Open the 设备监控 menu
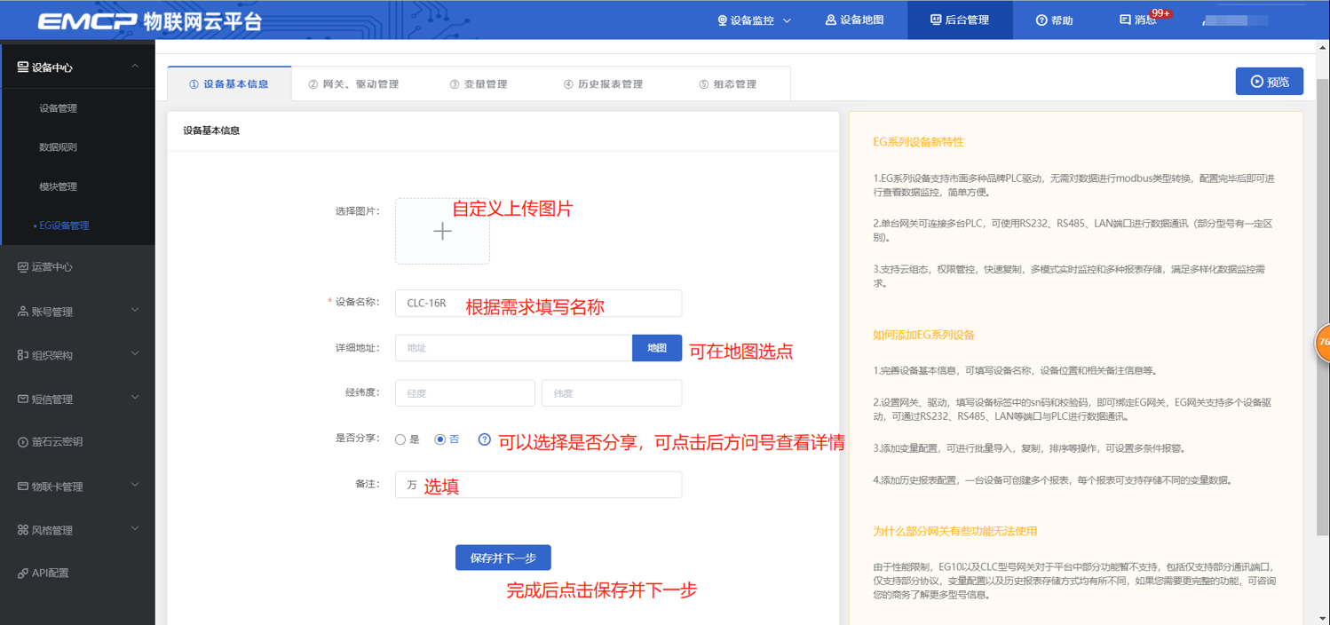1330x625 pixels. (754, 20)
